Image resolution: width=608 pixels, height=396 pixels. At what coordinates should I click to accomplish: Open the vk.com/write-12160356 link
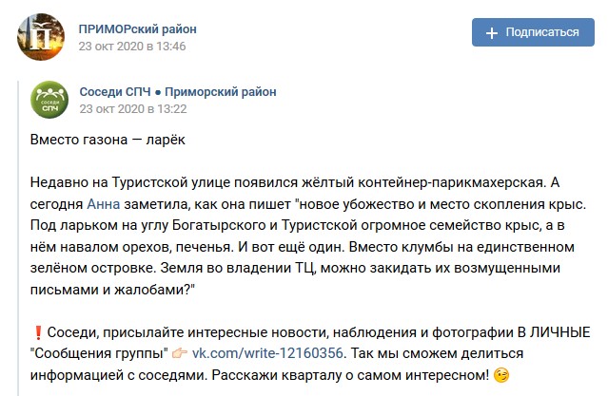coord(267,353)
